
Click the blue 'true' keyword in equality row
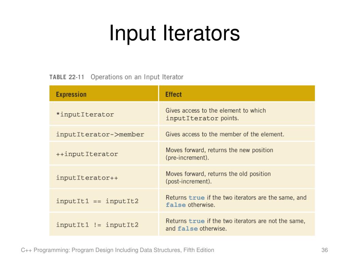pyautogui.click(x=197, y=198)
